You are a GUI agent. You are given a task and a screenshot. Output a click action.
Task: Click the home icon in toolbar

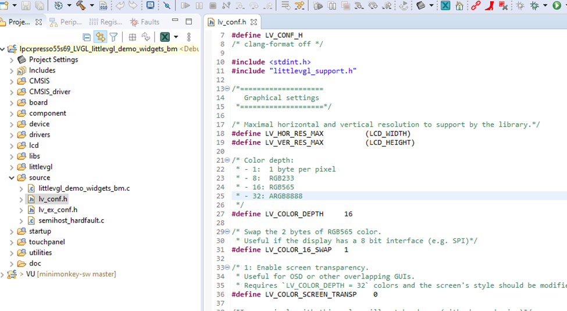459,6
